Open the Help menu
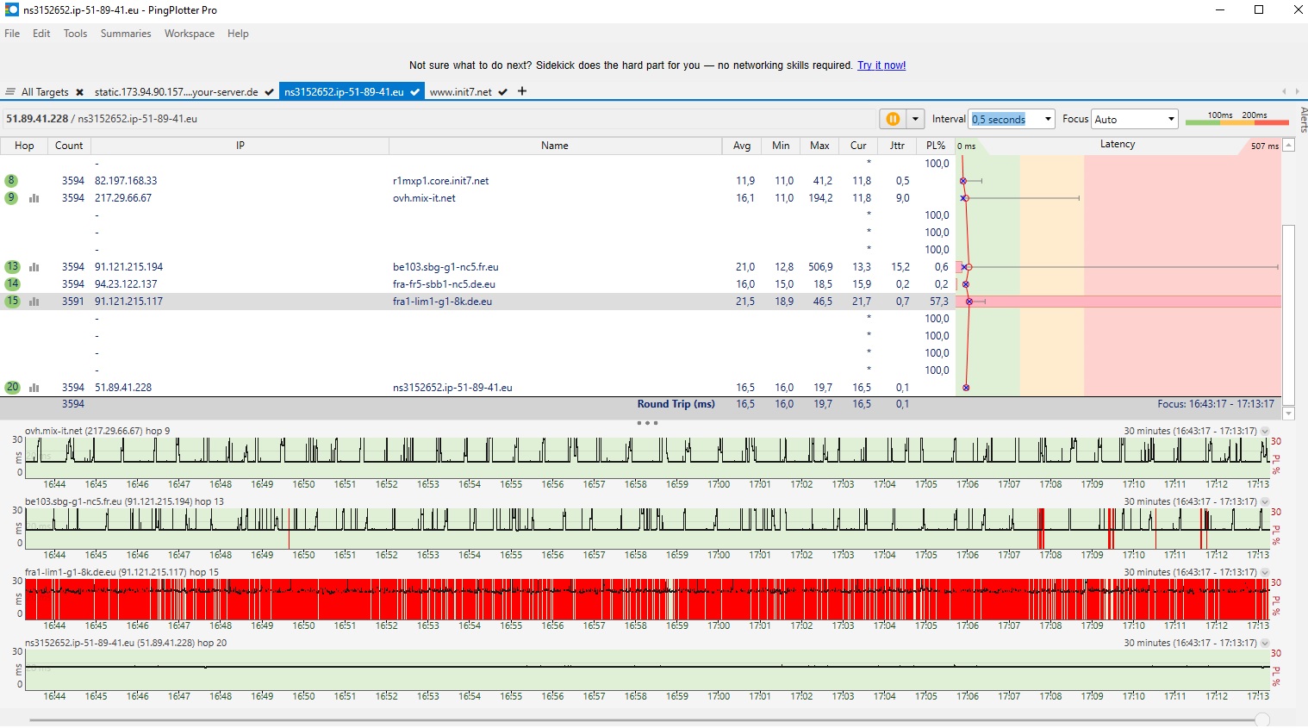1308x728 pixels. pyautogui.click(x=238, y=34)
